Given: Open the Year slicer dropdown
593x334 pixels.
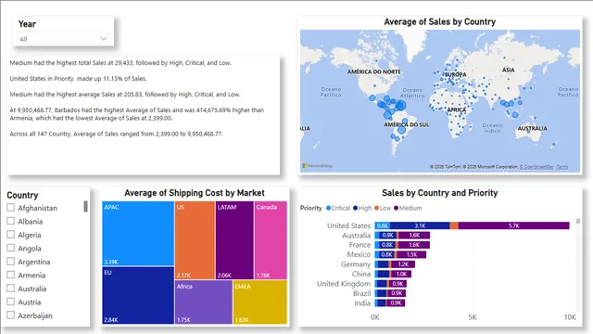Looking at the screenshot, I should point(63,39).
